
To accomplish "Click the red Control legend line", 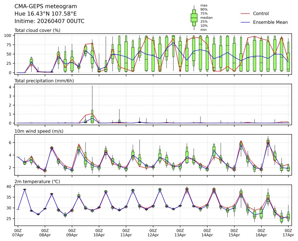I will coord(245,13).
